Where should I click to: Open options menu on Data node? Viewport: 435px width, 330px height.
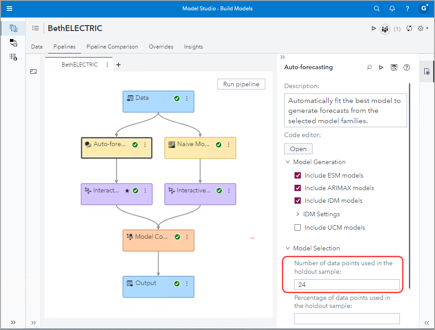[x=187, y=98]
